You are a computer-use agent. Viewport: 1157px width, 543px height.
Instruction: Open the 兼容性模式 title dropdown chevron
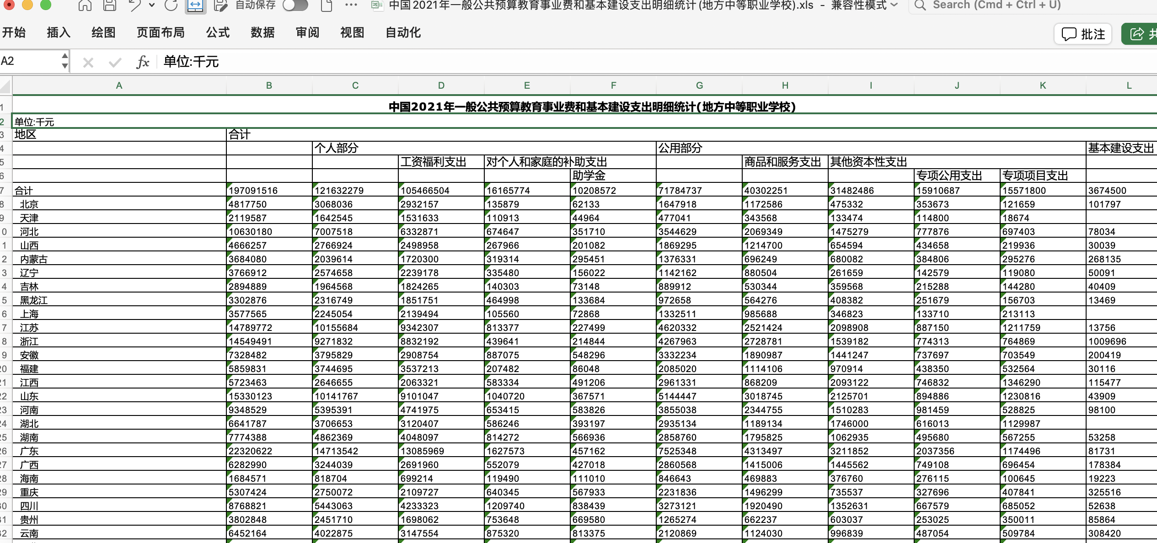coord(895,5)
